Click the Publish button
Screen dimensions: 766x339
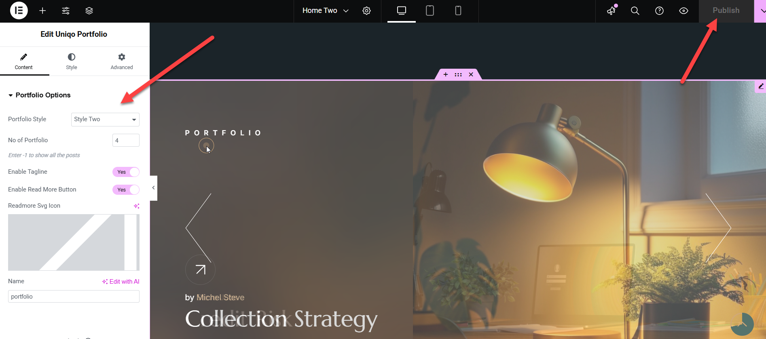[x=726, y=11]
